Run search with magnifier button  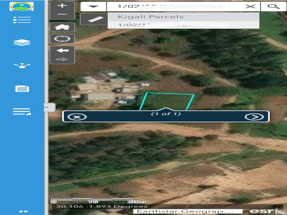point(273,6)
